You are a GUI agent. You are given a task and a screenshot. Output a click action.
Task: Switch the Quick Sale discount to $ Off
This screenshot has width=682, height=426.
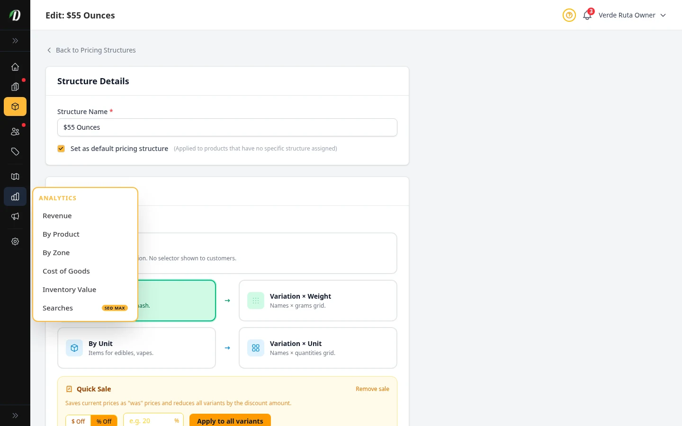78,421
